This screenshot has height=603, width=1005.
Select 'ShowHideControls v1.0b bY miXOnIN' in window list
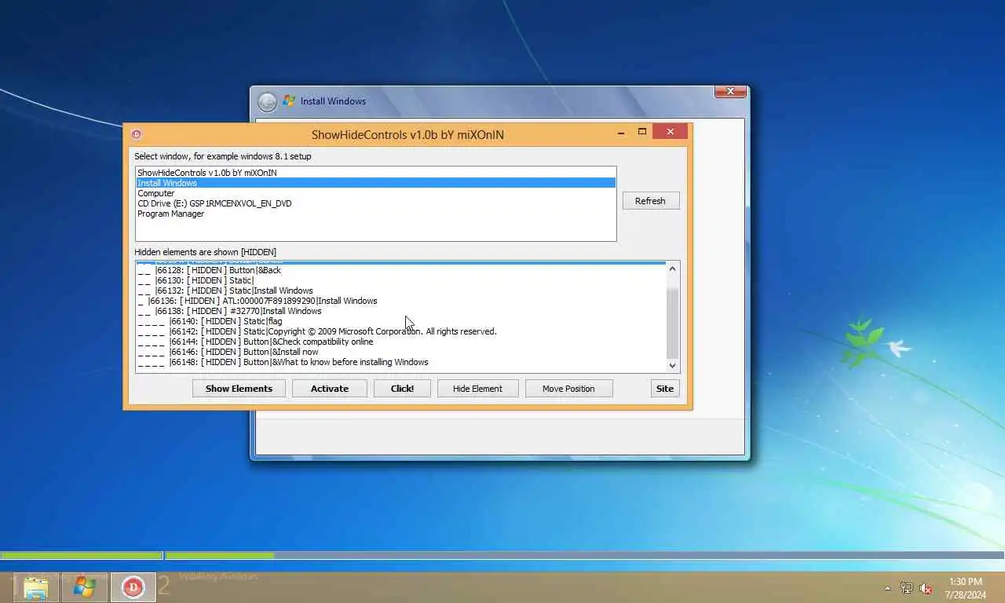(375, 173)
